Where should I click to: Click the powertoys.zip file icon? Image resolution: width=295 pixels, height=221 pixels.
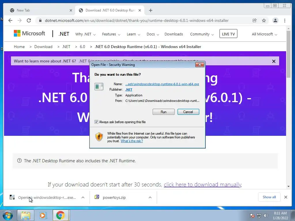(97, 197)
